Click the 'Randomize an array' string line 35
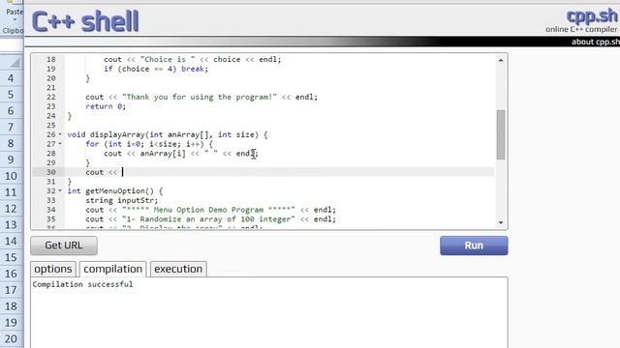The image size is (620, 348). pos(208,219)
